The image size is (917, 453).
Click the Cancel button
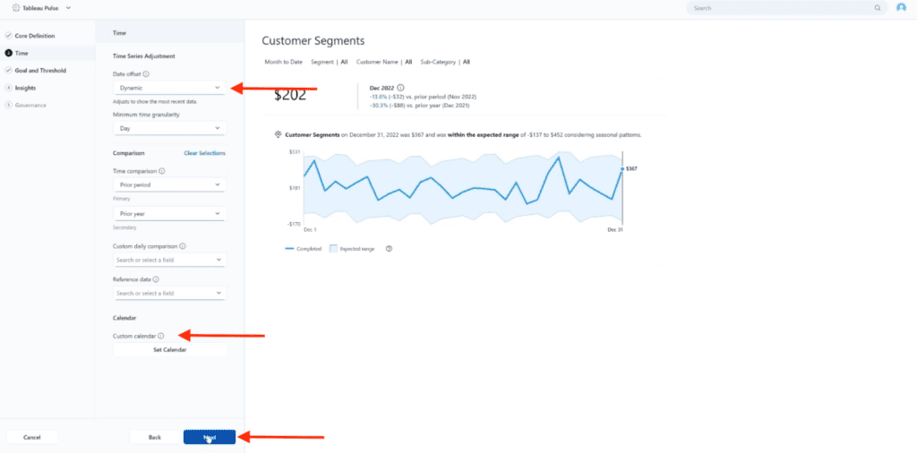pos(32,437)
